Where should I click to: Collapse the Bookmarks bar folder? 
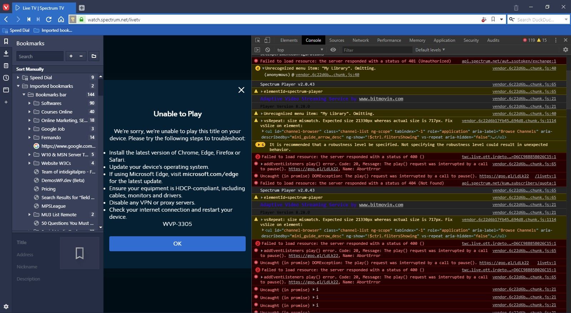(24, 95)
